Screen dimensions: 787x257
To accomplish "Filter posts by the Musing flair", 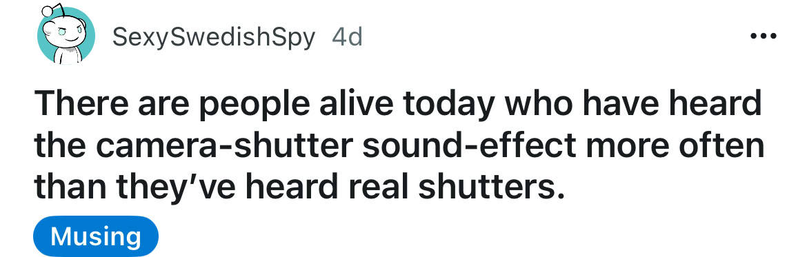I will coord(95,236).
